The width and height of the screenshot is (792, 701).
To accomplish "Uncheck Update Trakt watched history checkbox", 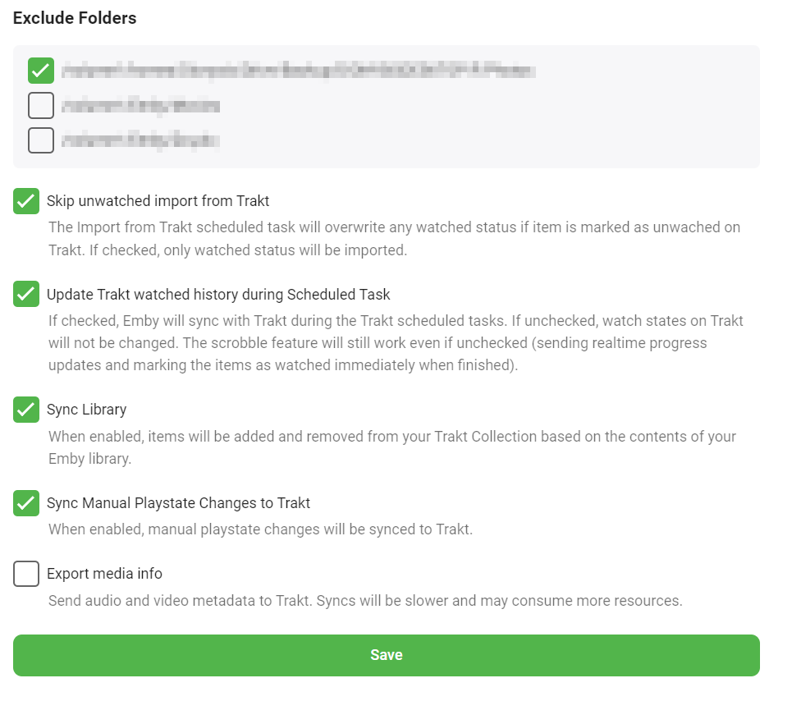I will [26, 294].
